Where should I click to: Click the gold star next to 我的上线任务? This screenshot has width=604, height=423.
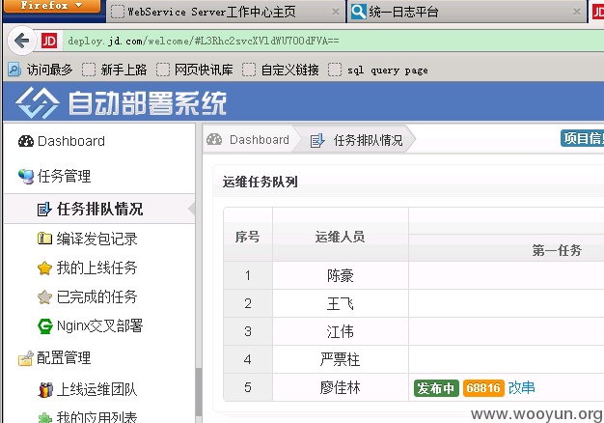coord(44,268)
